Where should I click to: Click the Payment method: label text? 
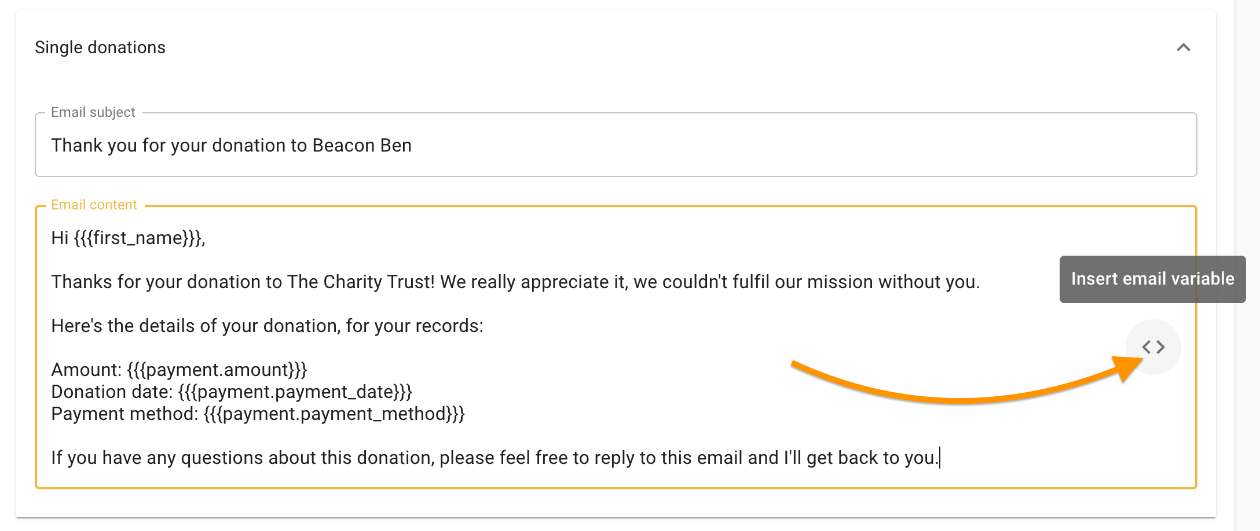click(124, 414)
